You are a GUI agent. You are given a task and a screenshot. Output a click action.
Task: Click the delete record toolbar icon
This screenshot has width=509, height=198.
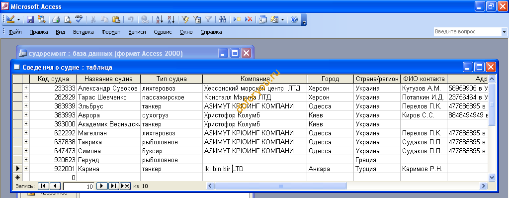(249, 19)
